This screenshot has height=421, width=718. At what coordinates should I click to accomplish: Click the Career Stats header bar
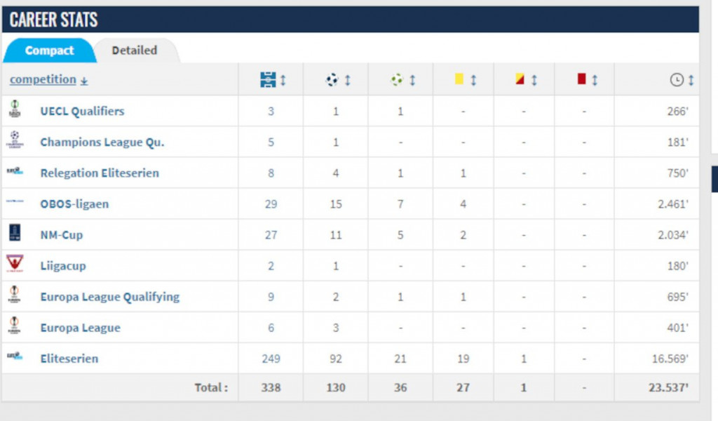pyautogui.click(x=351, y=19)
